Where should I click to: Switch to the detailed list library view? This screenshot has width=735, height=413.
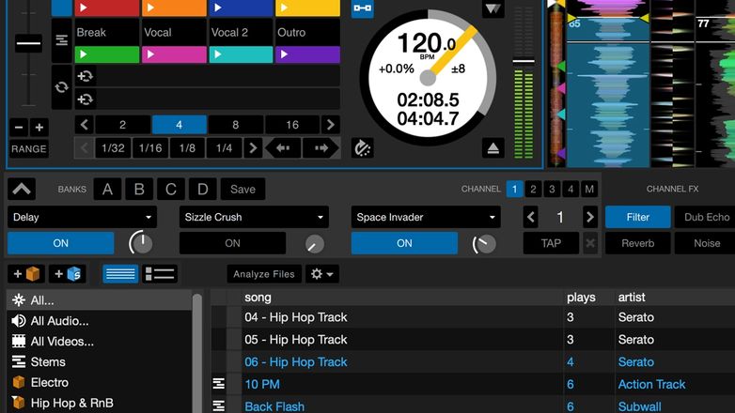(x=160, y=274)
